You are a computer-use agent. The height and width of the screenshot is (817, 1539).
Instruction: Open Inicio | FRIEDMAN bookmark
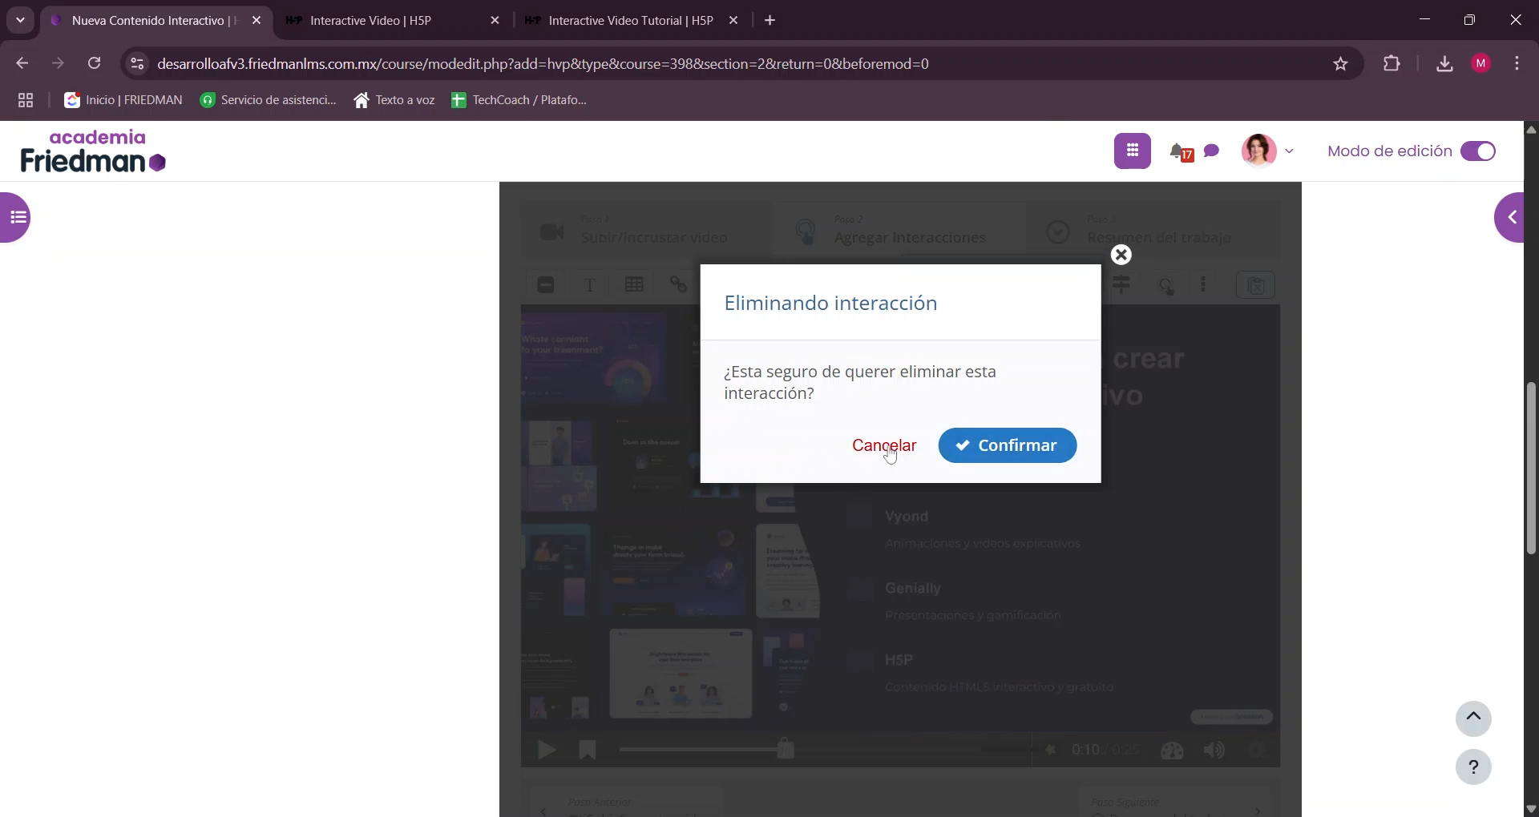click(123, 100)
